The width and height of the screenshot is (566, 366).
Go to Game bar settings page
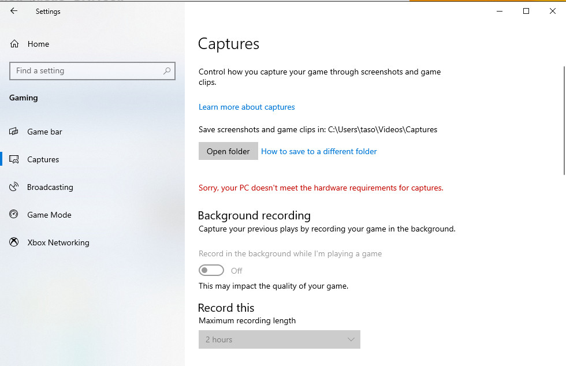pyautogui.click(x=44, y=132)
